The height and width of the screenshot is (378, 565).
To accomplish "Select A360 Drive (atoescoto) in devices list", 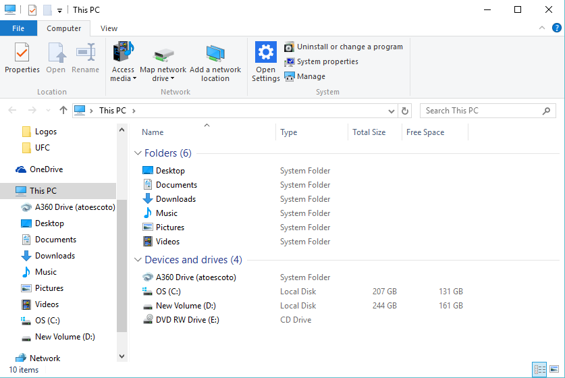I will pos(189,277).
